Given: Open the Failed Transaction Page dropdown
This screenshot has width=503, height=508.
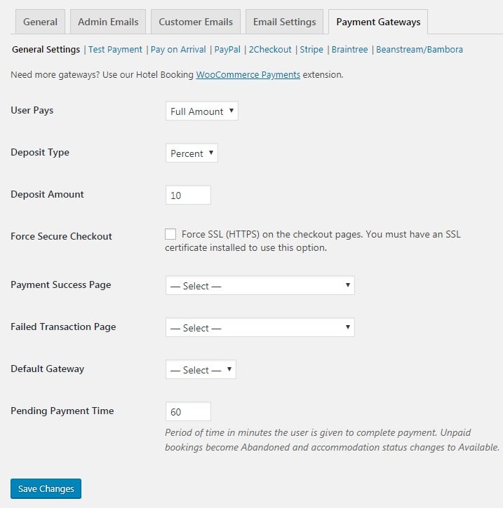Looking at the screenshot, I should pos(260,327).
